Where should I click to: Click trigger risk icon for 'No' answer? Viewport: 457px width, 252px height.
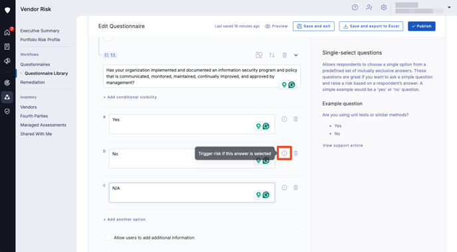click(284, 153)
